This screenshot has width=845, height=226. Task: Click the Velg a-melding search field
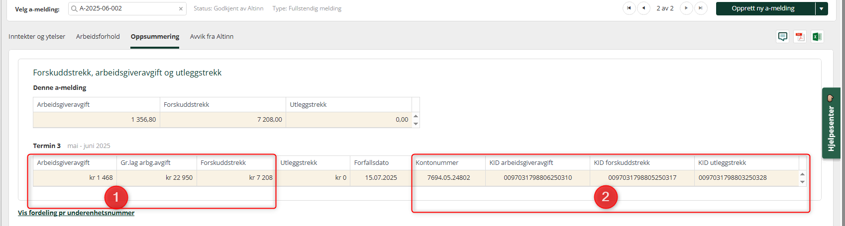tap(127, 9)
